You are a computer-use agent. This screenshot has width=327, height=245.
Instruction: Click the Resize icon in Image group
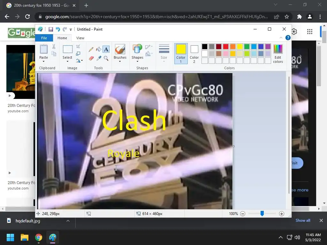78,54
